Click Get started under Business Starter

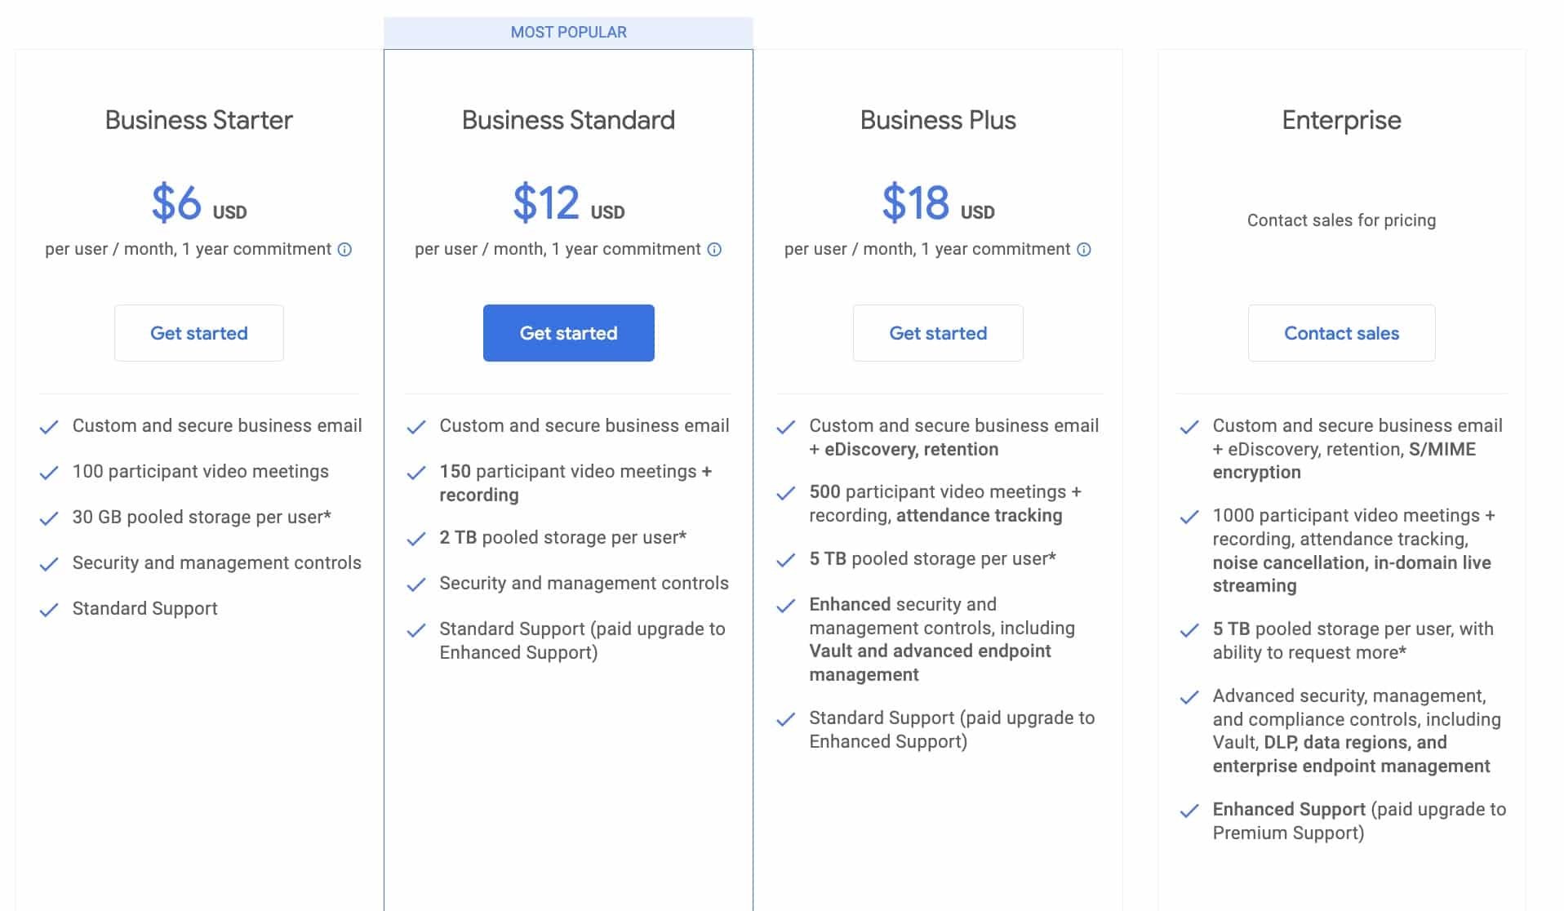click(x=199, y=332)
